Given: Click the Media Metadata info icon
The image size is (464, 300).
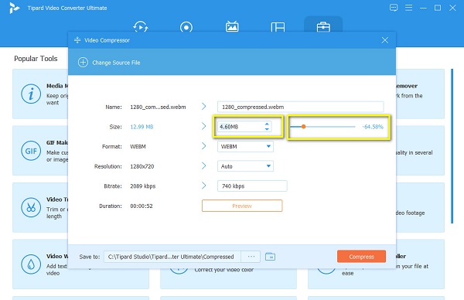Looking at the screenshot, I should (31, 94).
